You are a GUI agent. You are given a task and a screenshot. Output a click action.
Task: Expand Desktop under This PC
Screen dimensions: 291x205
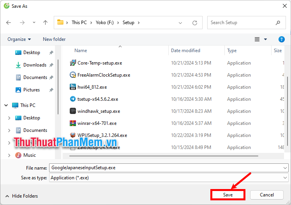[9, 118]
